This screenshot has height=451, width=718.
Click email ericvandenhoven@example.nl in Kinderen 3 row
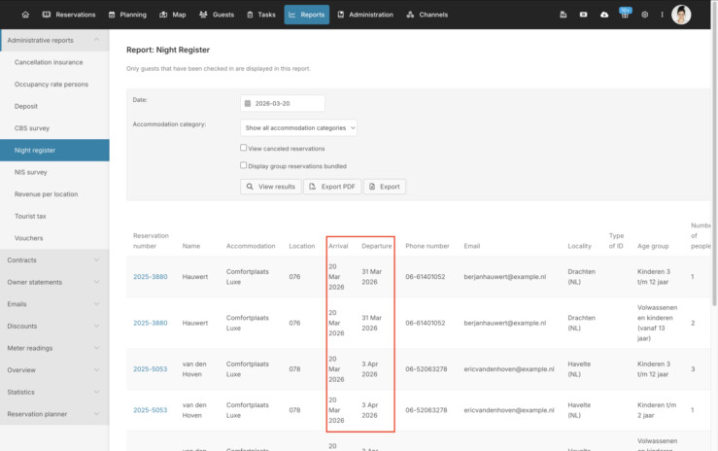click(x=509, y=369)
